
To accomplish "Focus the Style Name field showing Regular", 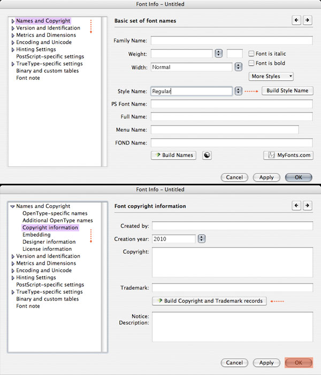I will (x=192, y=91).
